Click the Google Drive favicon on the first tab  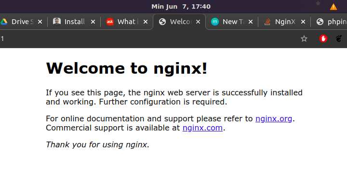[4, 22]
